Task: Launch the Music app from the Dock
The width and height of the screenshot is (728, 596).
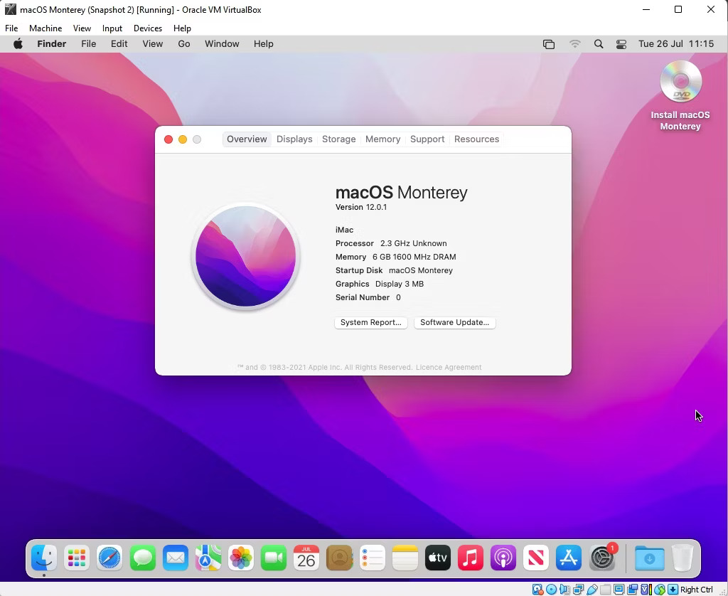Action: 470,558
